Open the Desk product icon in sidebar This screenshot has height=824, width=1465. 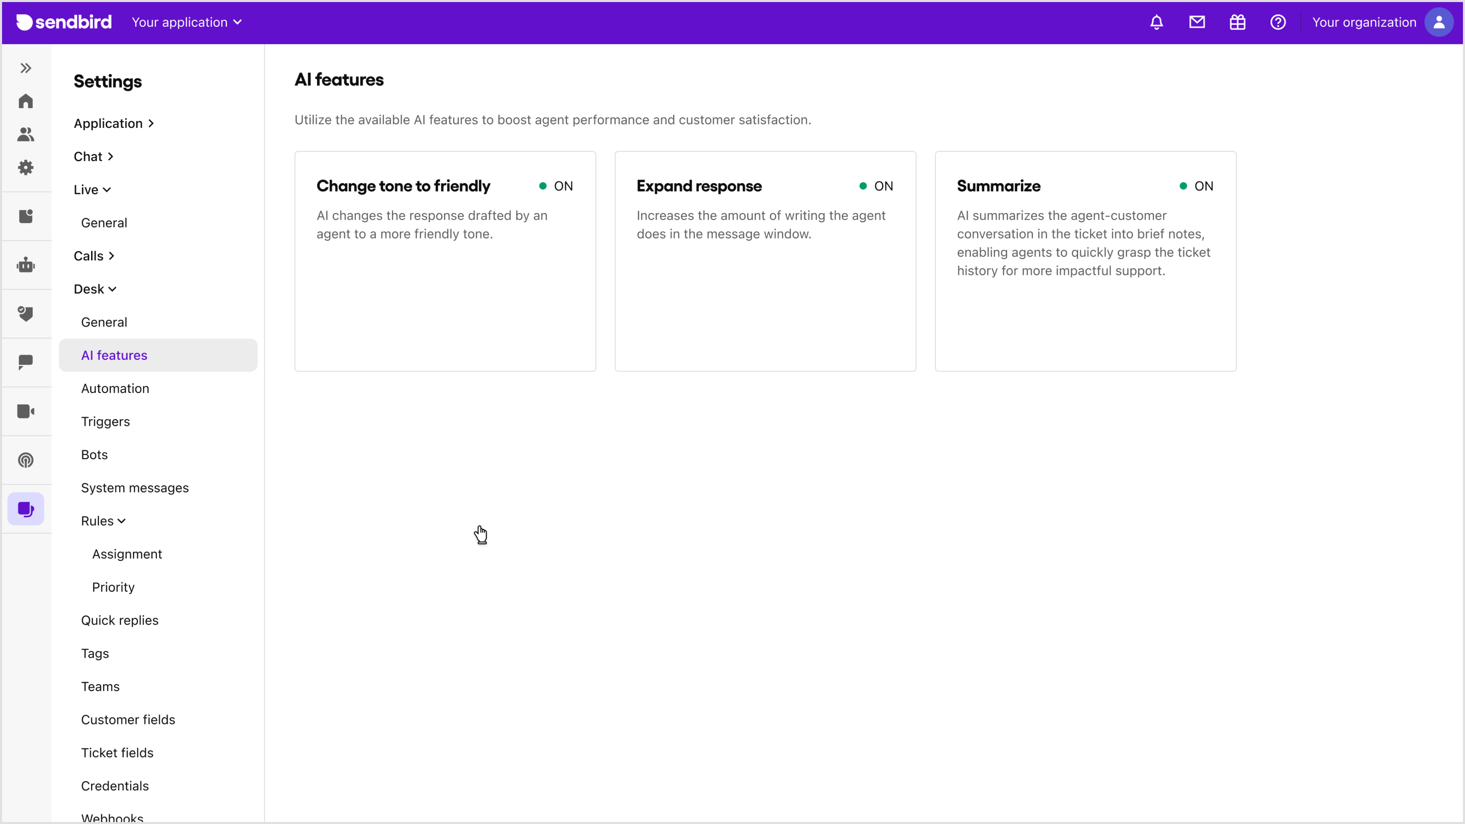point(25,509)
